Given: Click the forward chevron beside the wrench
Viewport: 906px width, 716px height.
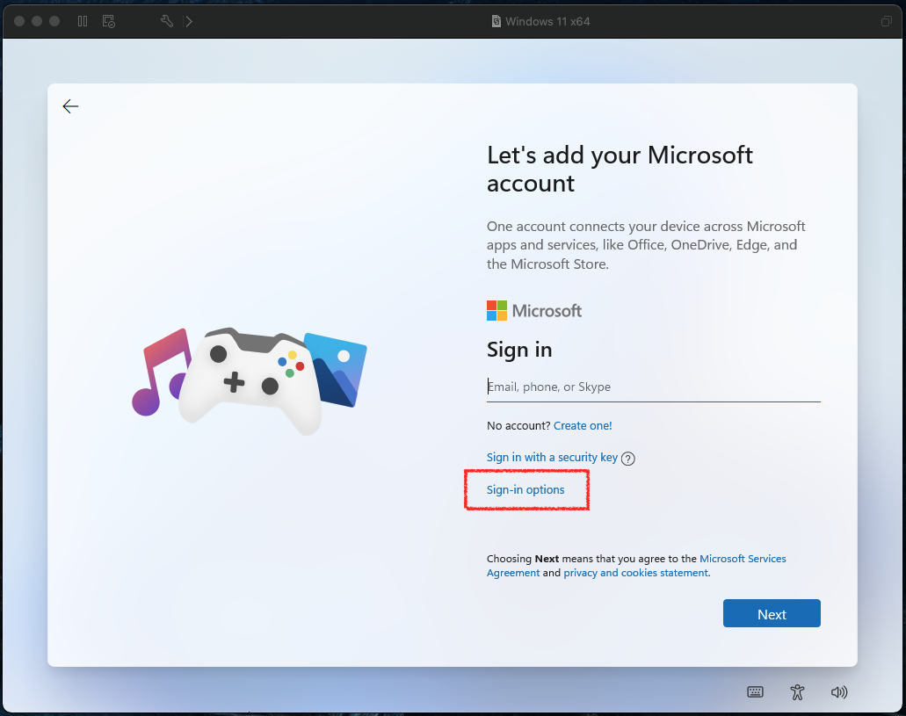Looking at the screenshot, I should click(189, 21).
